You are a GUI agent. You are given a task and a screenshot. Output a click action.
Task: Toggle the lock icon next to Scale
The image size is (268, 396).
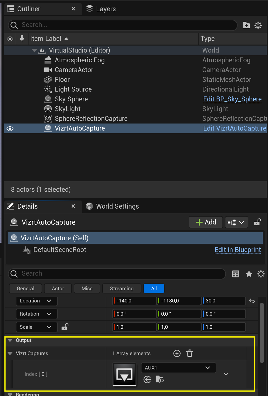pyautogui.click(x=65, y=327)
